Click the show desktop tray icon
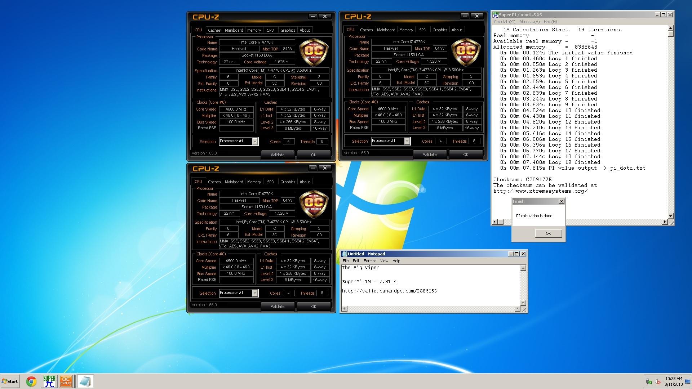 click(688, 381)
